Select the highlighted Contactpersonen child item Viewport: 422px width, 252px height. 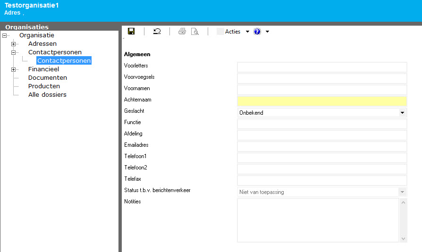tap(64, 61)
